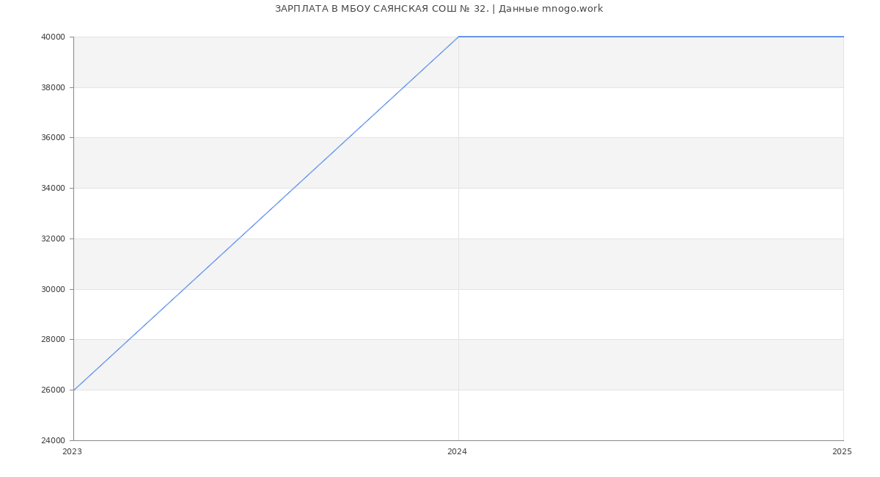
Task: Click the line's peak point at 2024
Action: tap(458, 37)
